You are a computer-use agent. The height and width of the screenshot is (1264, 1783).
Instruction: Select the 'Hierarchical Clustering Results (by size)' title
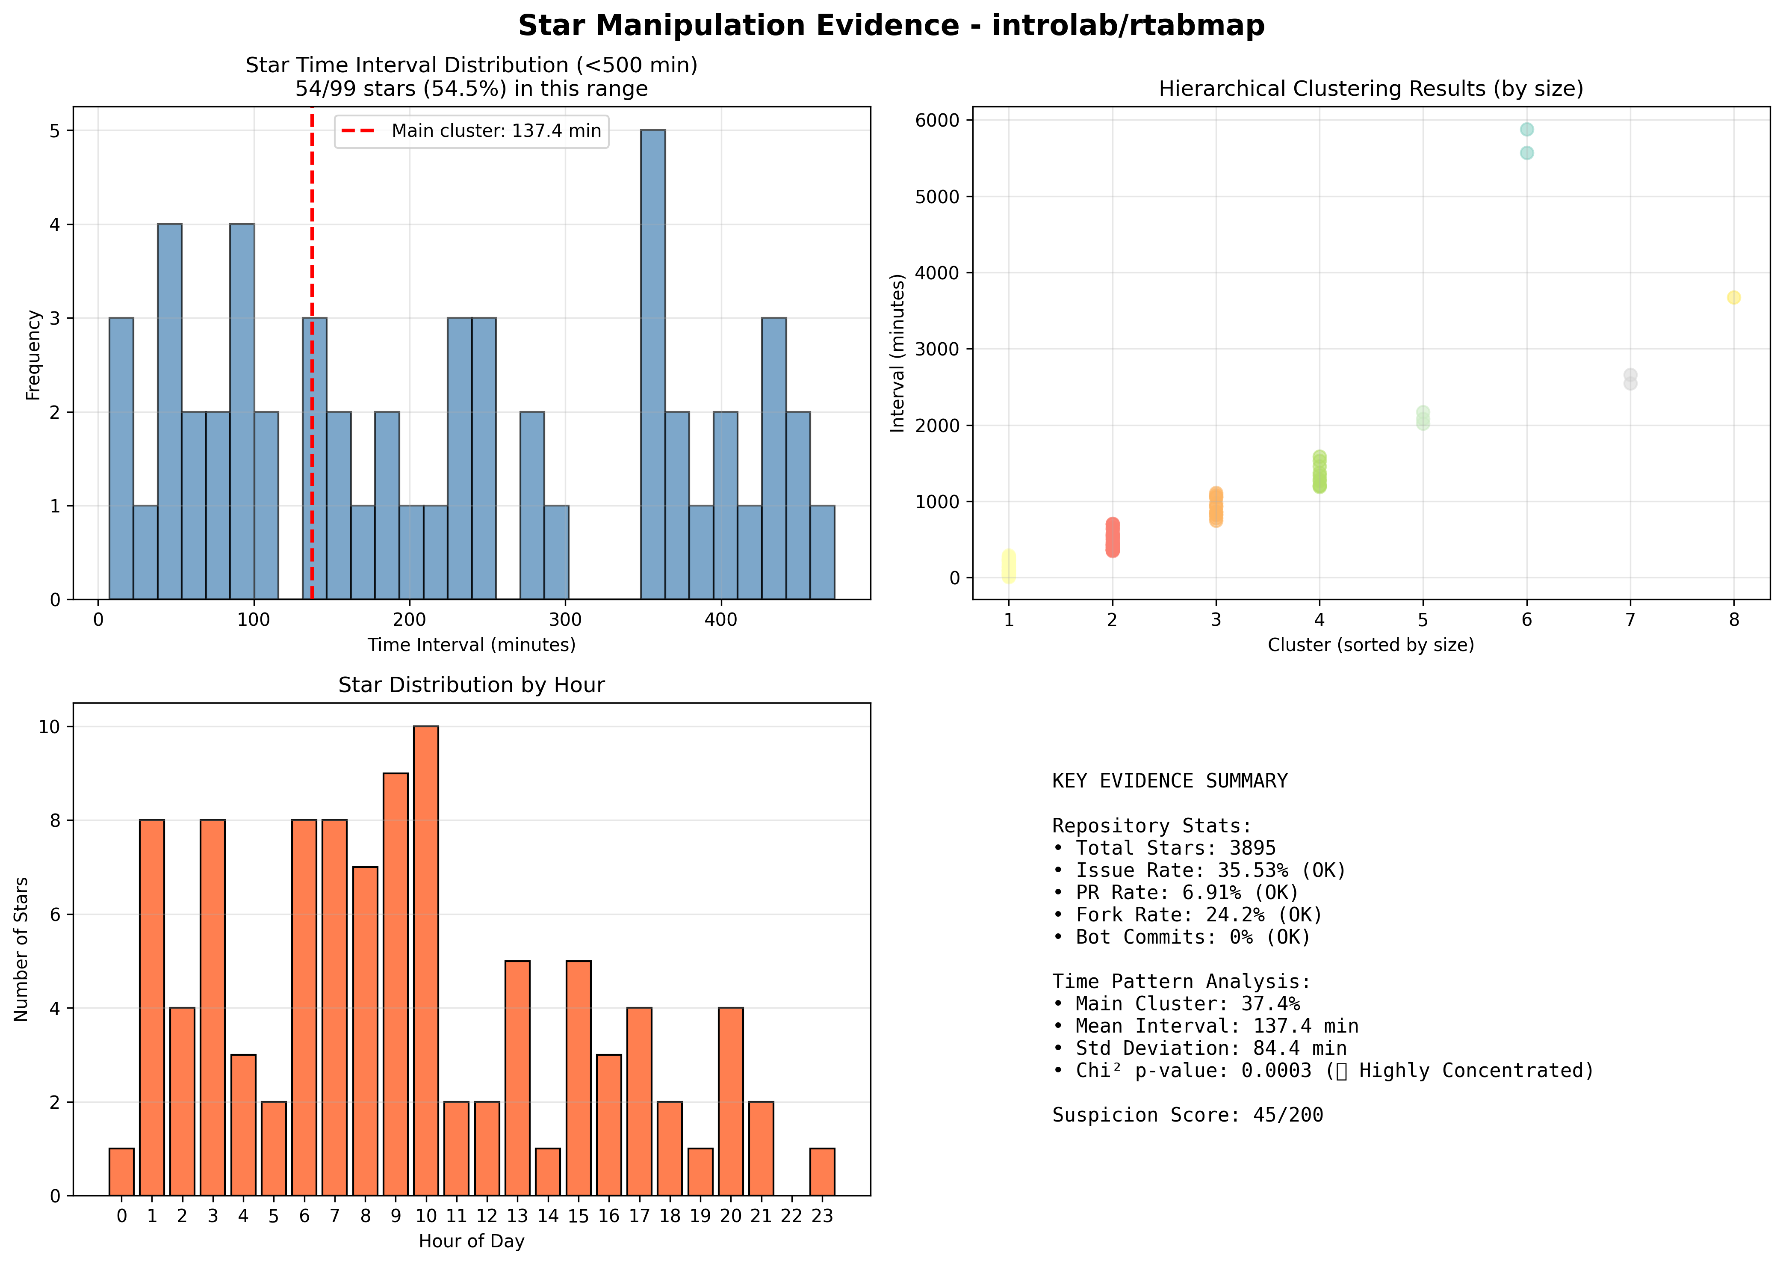point(1371,89)
